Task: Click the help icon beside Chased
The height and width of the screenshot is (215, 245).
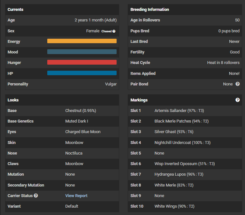Action: [x=114, y=31]
